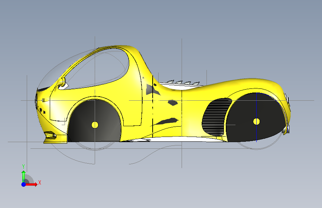The image size is (322, 208).
Task: Select the black rear wheel tire
Action: coord(256,117)
